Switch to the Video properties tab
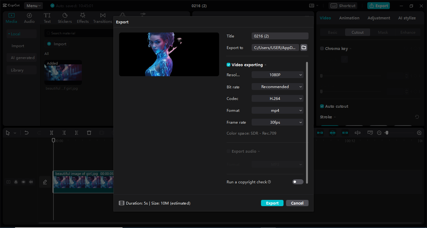This screenshot has width=427, height=228. [325, 18]
